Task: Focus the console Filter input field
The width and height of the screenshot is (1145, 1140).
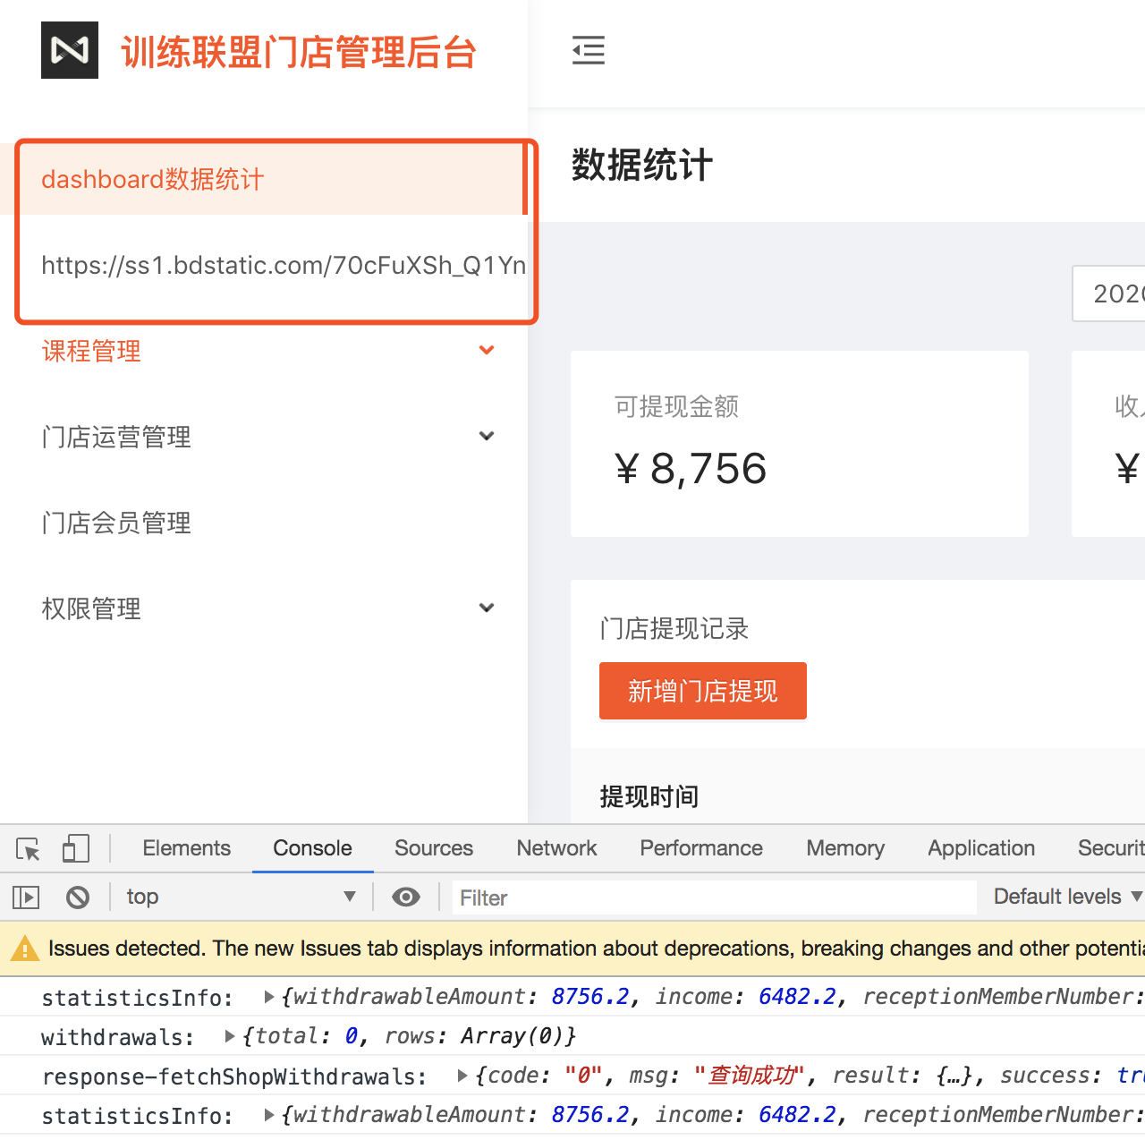Action: coord(713,897)
